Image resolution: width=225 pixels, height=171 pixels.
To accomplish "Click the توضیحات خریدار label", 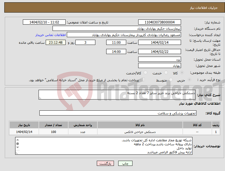I will (x=207, y=146).
